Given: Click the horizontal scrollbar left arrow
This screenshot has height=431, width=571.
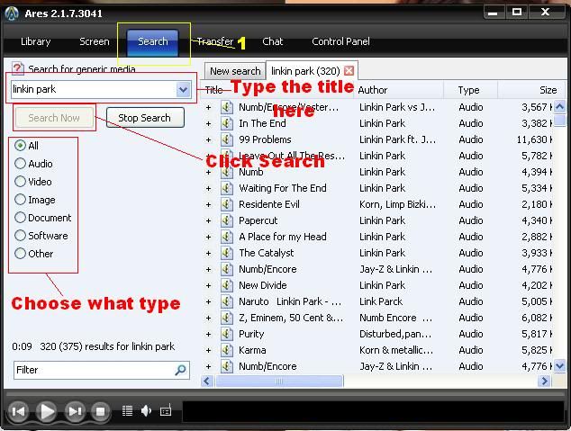Looking at the screenshot, I should 207,382.
